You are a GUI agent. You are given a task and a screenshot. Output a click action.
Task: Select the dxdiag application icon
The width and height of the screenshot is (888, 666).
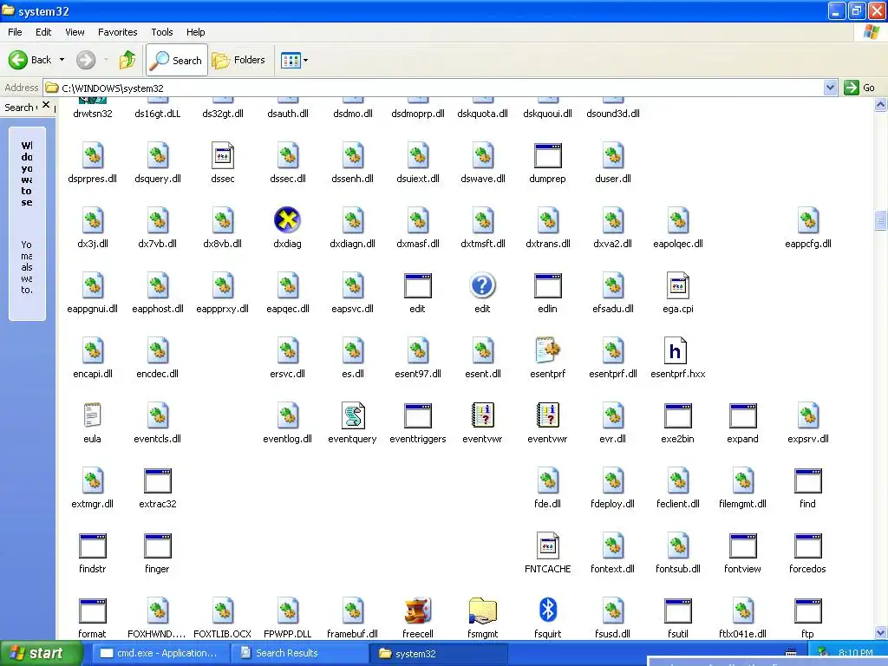pos(287,220)
